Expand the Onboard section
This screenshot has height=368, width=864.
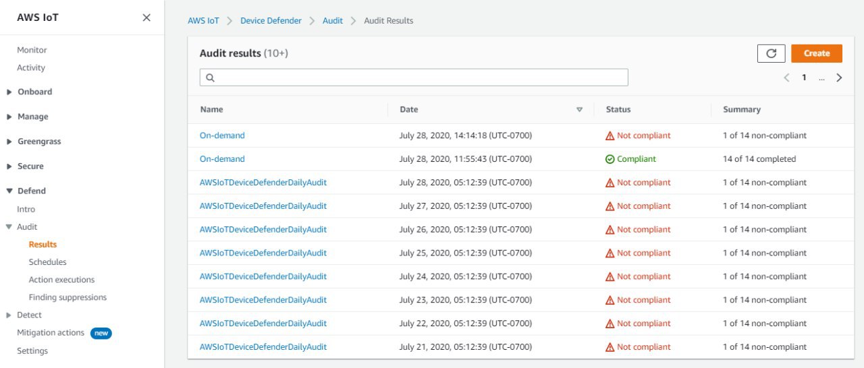tap(9, 92)
